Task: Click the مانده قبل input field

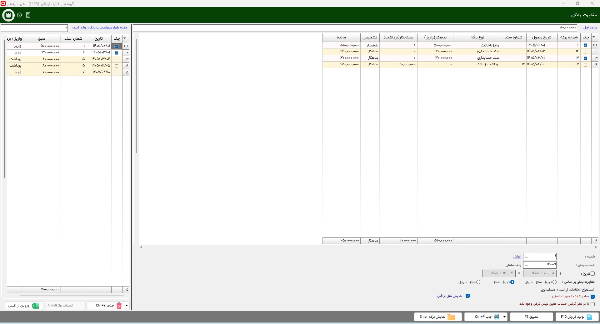Action: click(355, 28)
